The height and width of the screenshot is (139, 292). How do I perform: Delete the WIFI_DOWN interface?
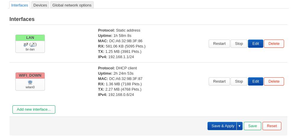(x=274, y=81)
